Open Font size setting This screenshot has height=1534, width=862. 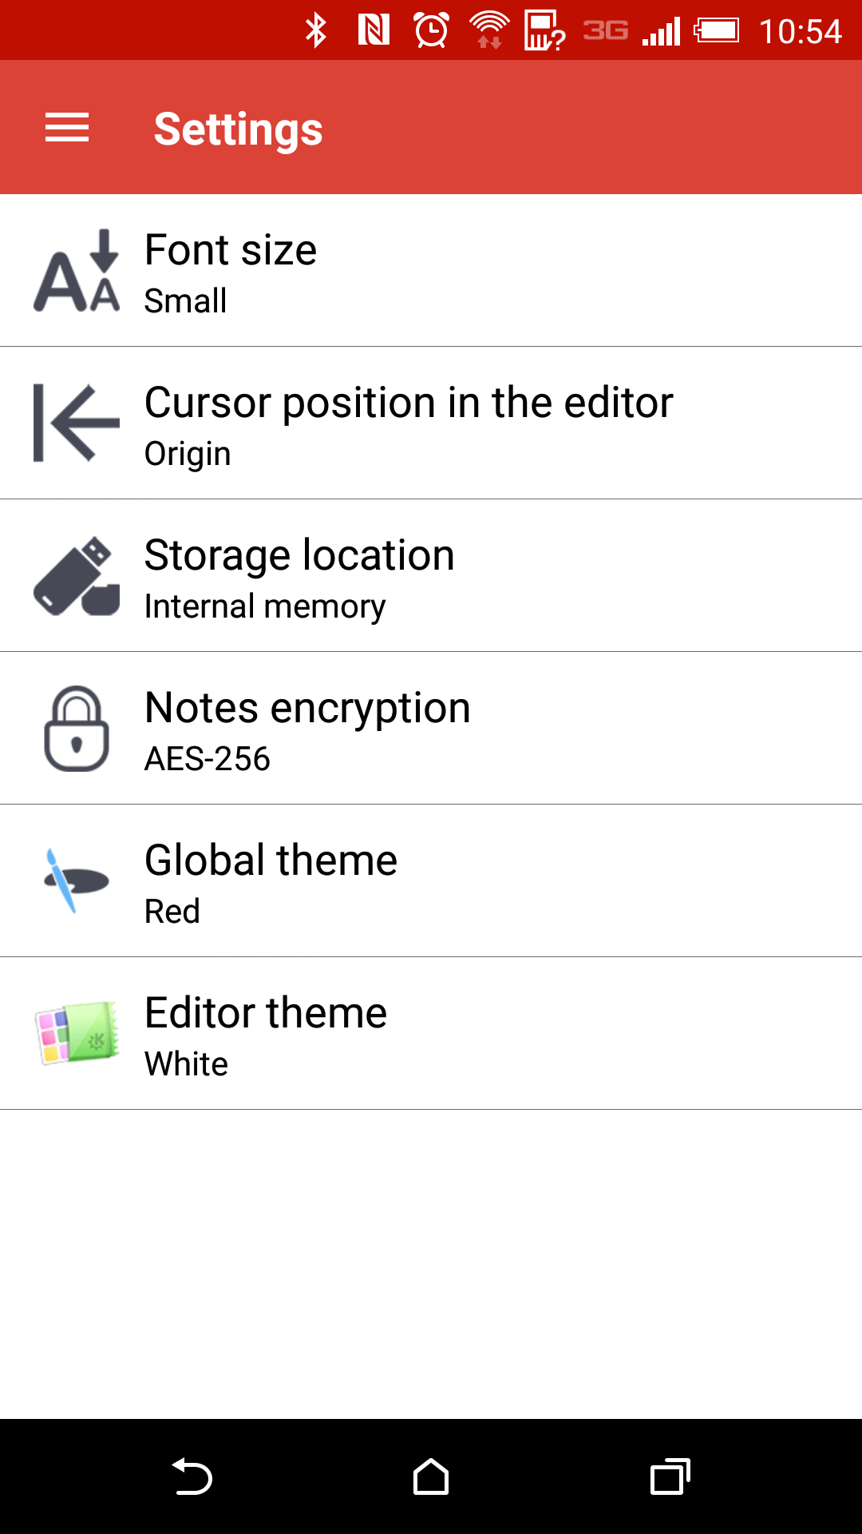coord(431,270)
